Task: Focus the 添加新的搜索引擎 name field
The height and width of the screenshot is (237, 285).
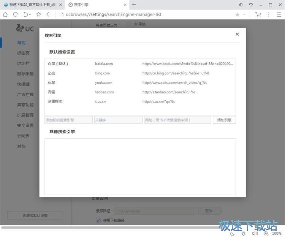Action: tap(68, 120)
